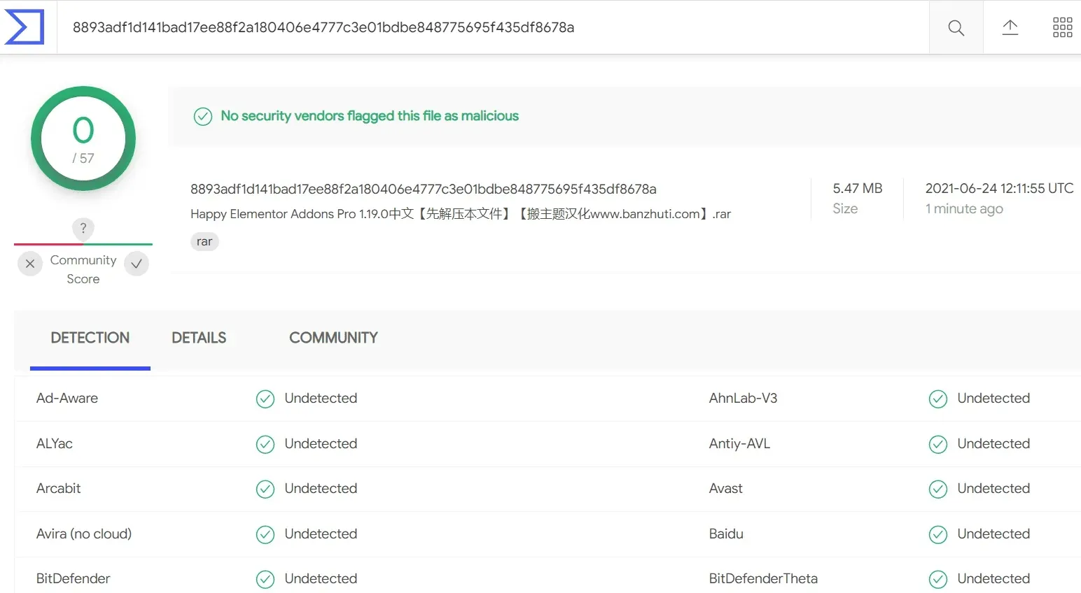
Task: Click the 'Undetected' text in Avast row
Action: pos(993,488)
